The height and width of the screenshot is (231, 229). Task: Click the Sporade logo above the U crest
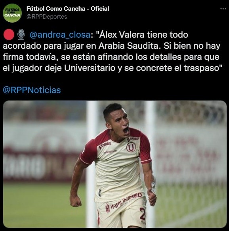[133, 139]
